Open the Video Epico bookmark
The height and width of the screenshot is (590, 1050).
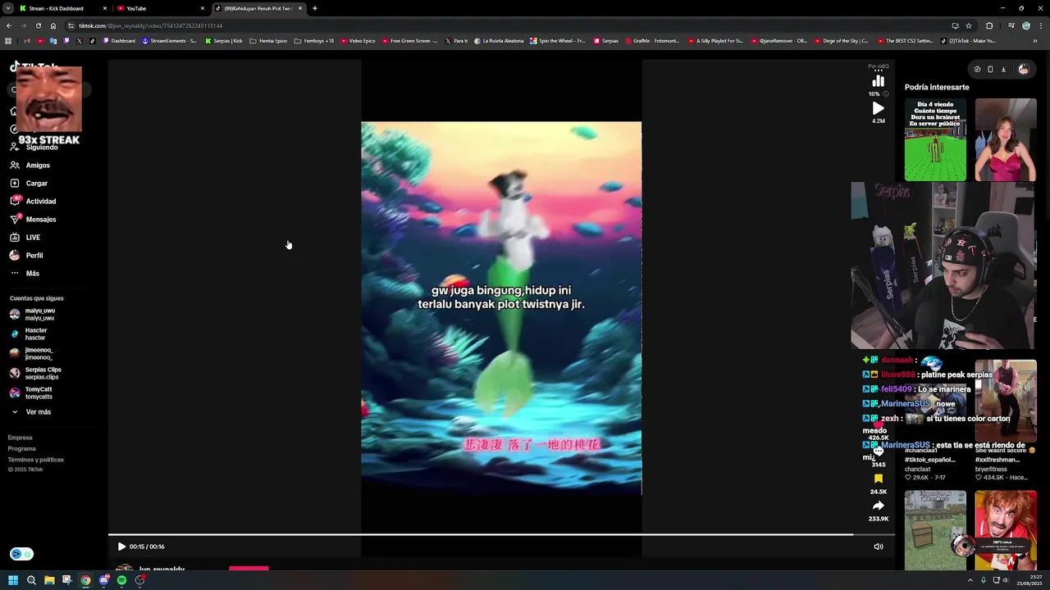[358, 41]
